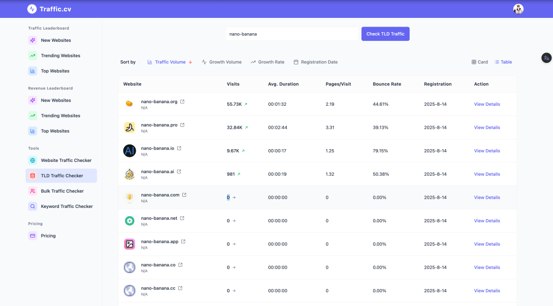The height and width of the screenshot is (306, 553).
Task: Click the nano-banana.app image favicon
Action: 130,244
